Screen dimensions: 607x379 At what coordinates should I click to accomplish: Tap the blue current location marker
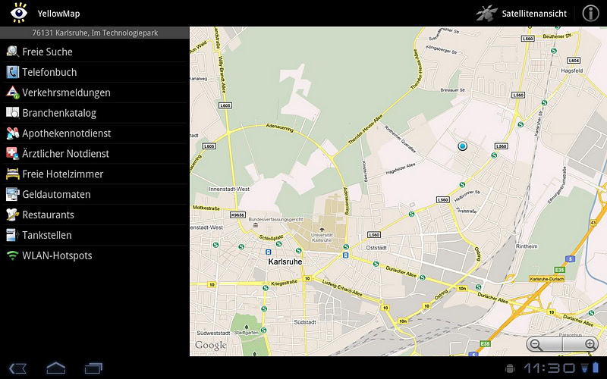point(461,146)
